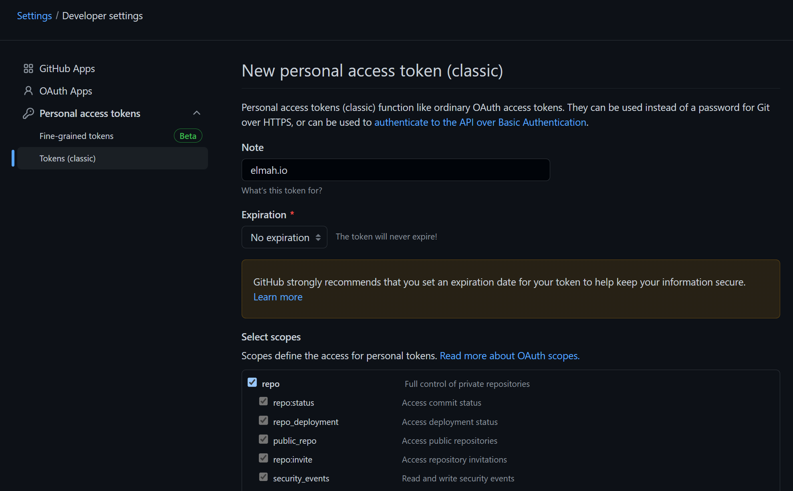793x491 pixels.
Task: Click the repo_deployment scope label
Action: pos(305,422)
